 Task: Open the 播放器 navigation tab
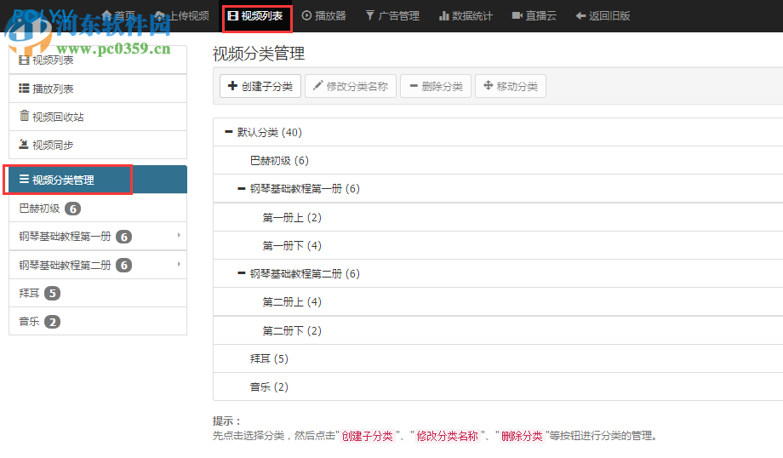pos(324,16)
